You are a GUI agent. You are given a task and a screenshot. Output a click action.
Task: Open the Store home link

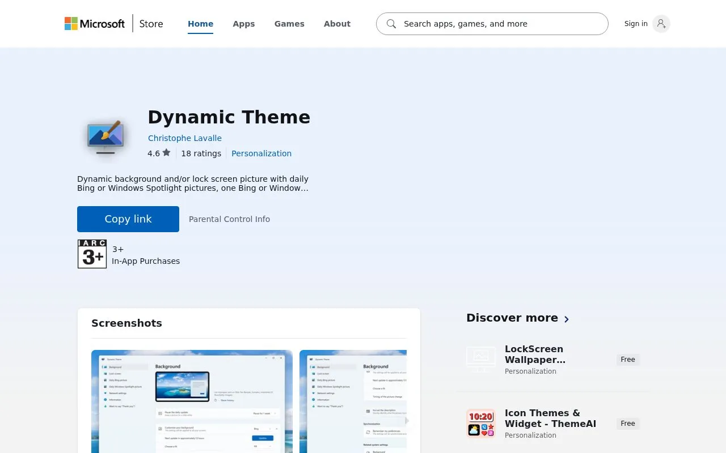[x=151, y=24]
